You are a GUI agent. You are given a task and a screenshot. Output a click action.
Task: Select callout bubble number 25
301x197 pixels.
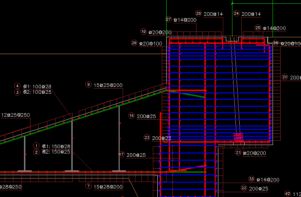[x=258, y=28]
